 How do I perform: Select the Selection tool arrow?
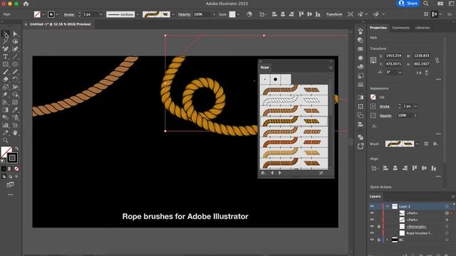tap(5, 34)
